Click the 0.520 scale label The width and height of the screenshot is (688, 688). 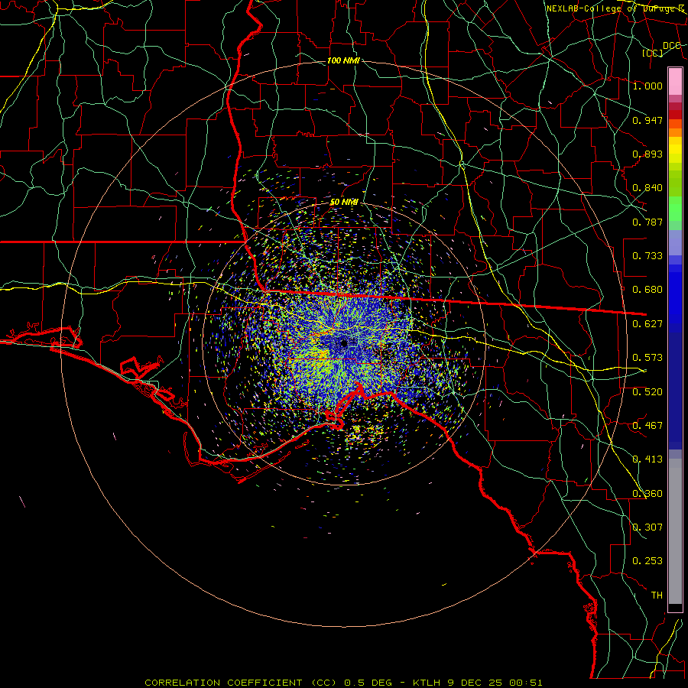tap(647, 392)
